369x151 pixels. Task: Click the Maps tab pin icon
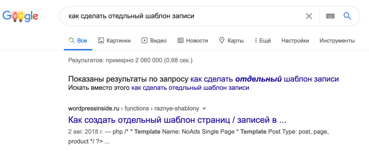tap(222, 41)
